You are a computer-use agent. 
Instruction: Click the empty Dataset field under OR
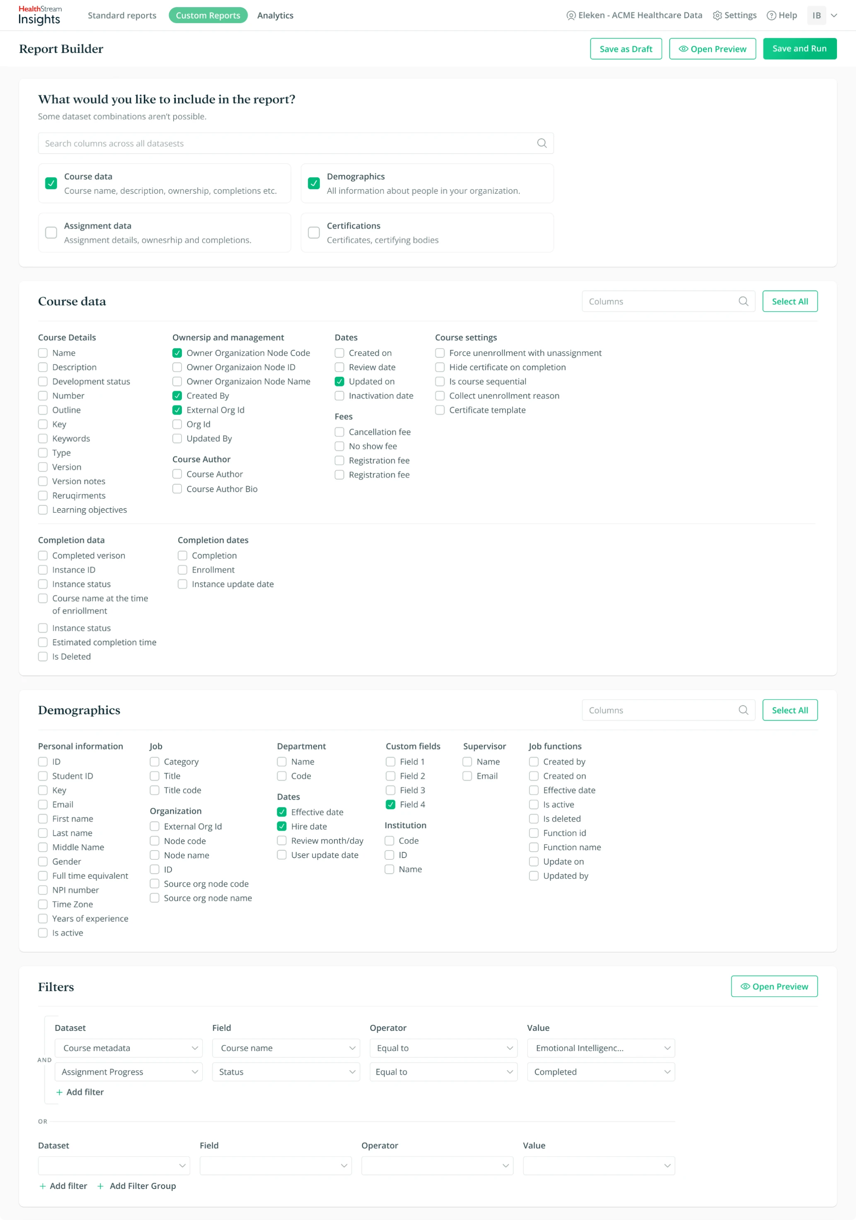click(x=114, y=1166)
